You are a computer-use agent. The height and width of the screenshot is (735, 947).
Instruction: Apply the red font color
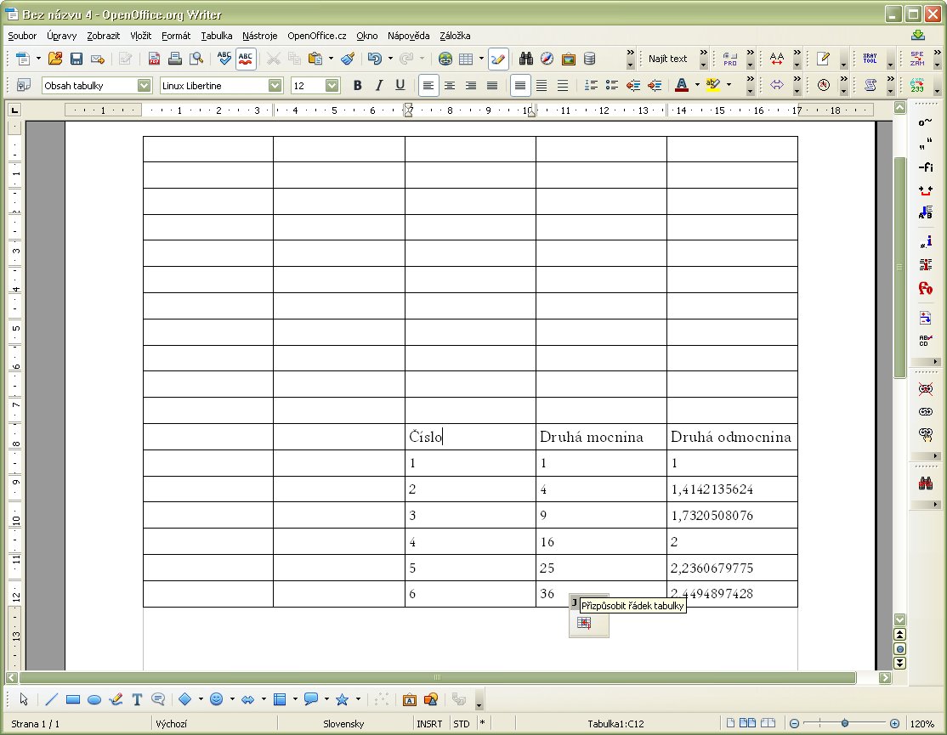point(681,85)
